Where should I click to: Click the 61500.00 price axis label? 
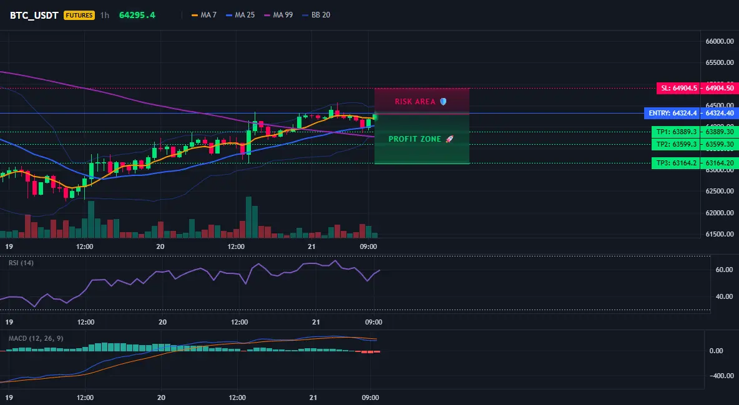720,234
